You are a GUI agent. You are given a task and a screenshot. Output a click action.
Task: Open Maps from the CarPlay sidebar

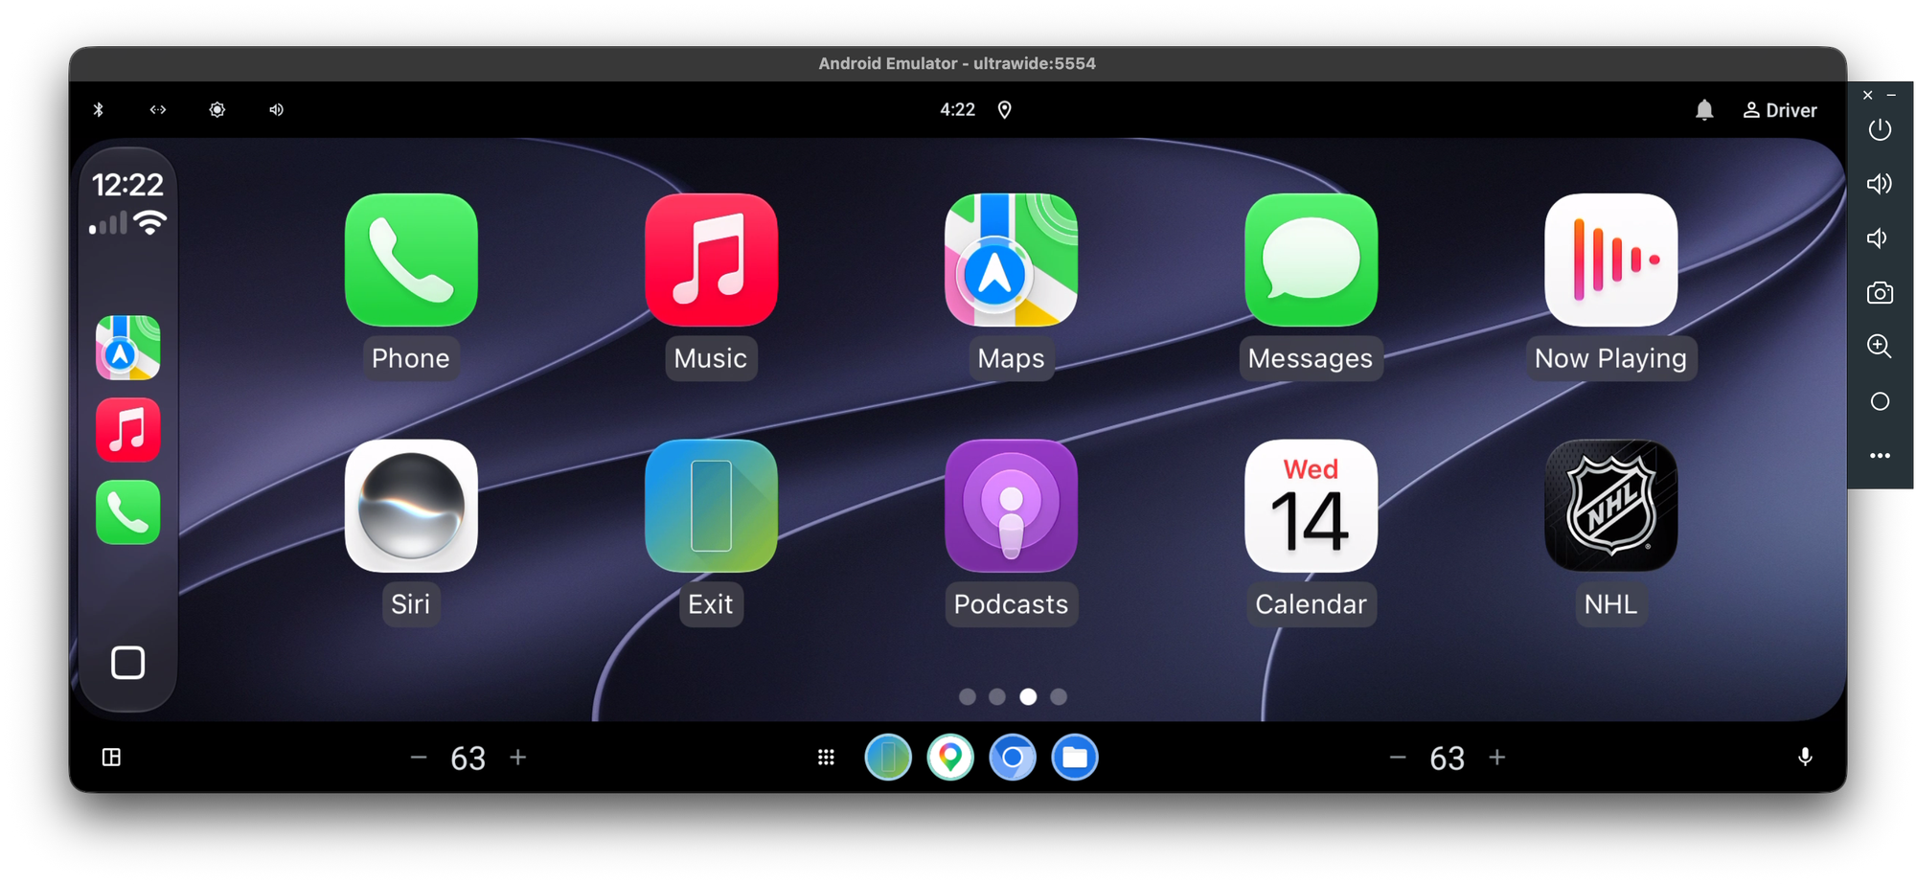(127, 348)
